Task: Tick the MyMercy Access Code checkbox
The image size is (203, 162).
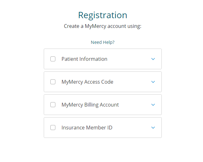Action: [x=53, y=82]
